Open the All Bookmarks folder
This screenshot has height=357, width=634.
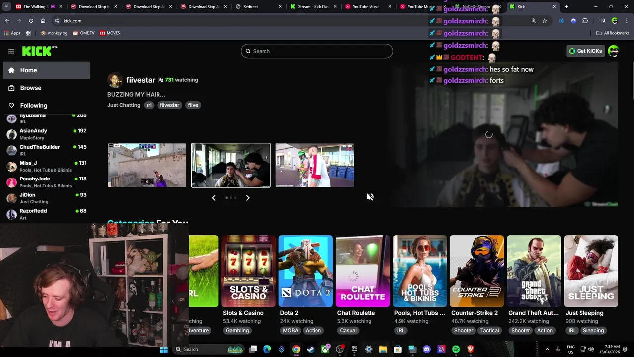[x=613, y=33]
